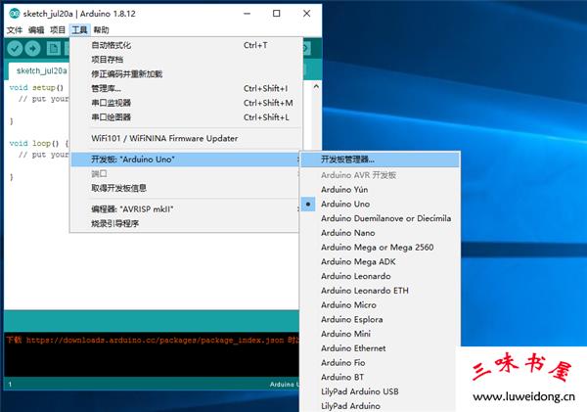
Task: Open the 帮助 menu
Action: (x=101, y=30)
